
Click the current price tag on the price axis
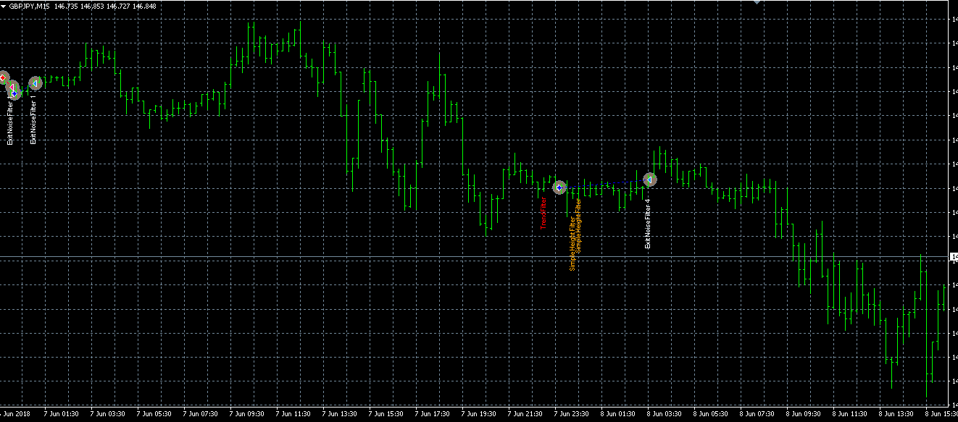coord(954,257)
